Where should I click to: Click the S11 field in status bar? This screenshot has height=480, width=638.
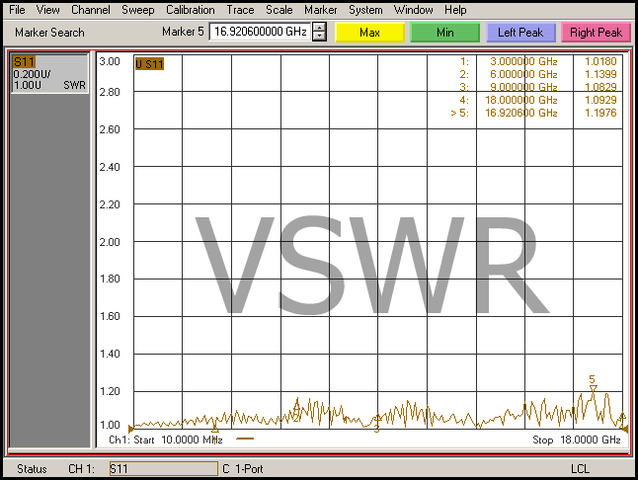tap(162, 468)
